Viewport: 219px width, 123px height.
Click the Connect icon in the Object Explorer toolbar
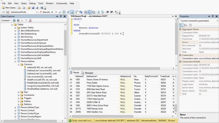[14, 20]
